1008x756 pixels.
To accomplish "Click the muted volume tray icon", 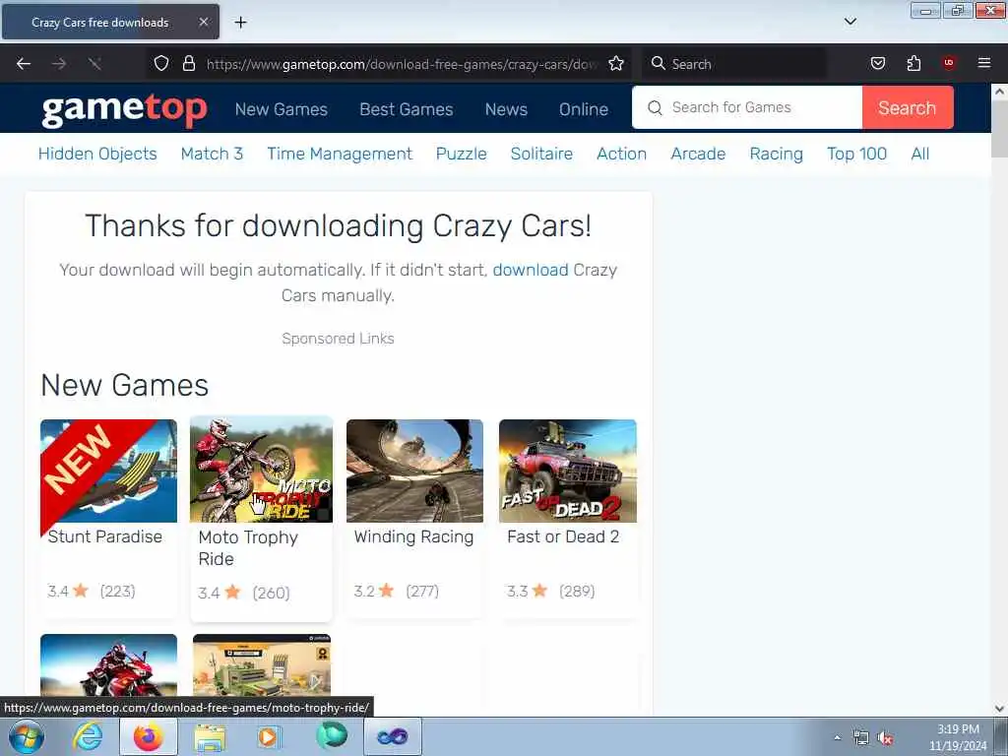I will pyautogui.click(x=885, y=738).
